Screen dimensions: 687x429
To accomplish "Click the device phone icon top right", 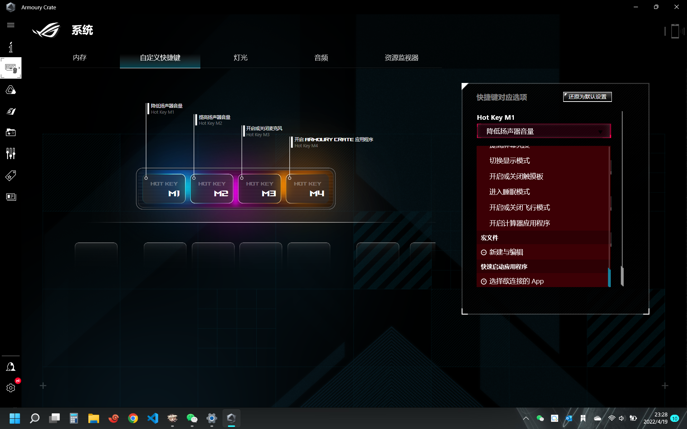I will (675, 31).
